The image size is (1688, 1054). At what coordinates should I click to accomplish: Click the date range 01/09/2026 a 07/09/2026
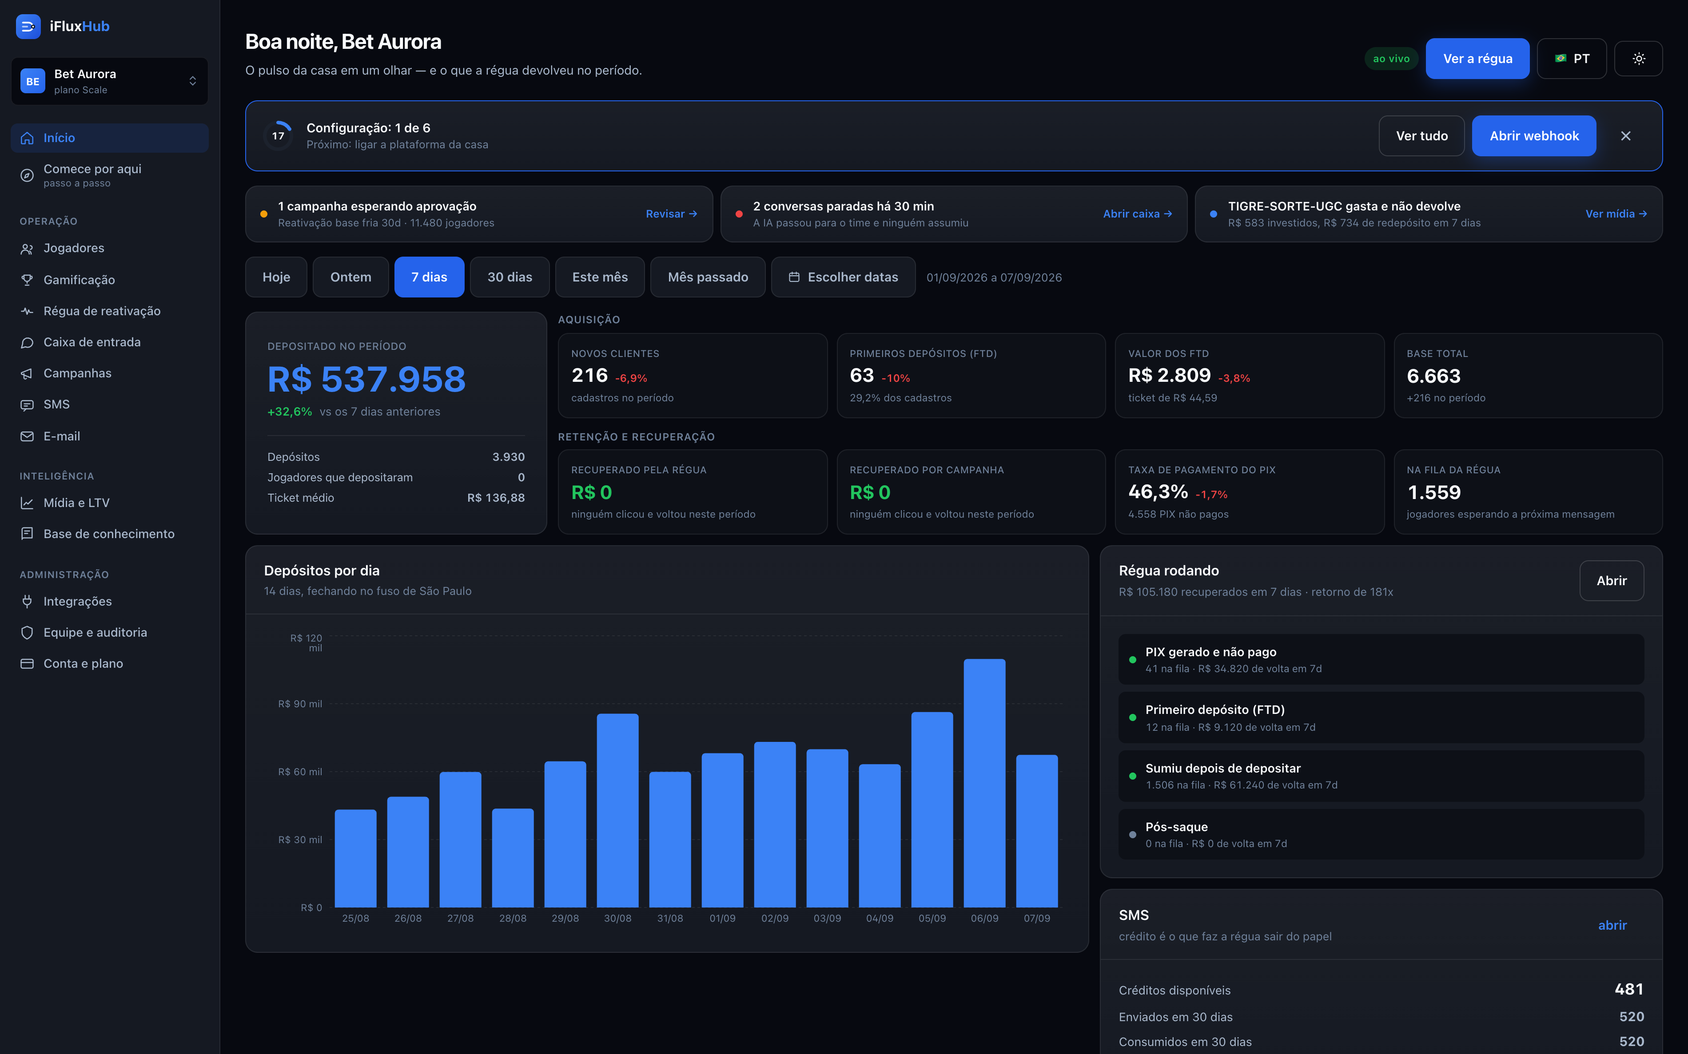coord(994,277)
